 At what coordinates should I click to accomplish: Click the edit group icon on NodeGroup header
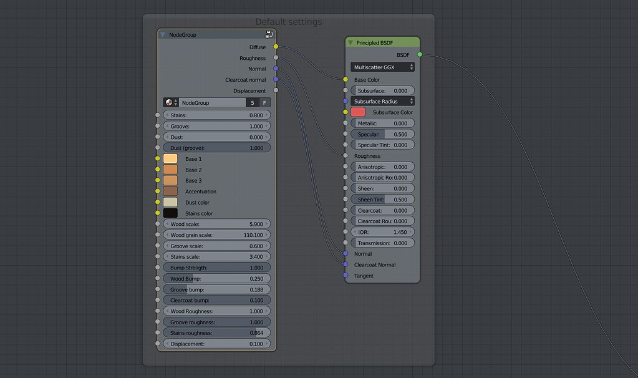(269, 34)
